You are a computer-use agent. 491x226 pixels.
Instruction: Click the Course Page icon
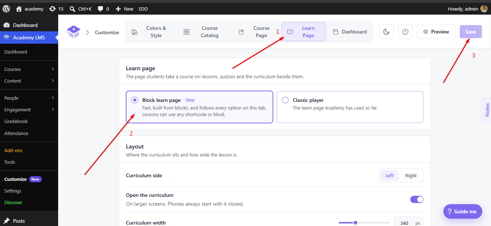coord(241,32)
